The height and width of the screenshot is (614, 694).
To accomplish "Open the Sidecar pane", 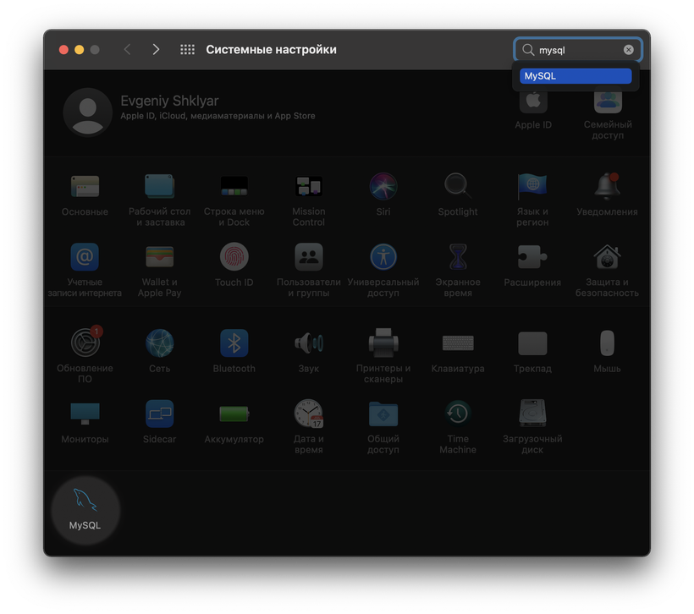I will pyautogui.click(x=160, y=414).
